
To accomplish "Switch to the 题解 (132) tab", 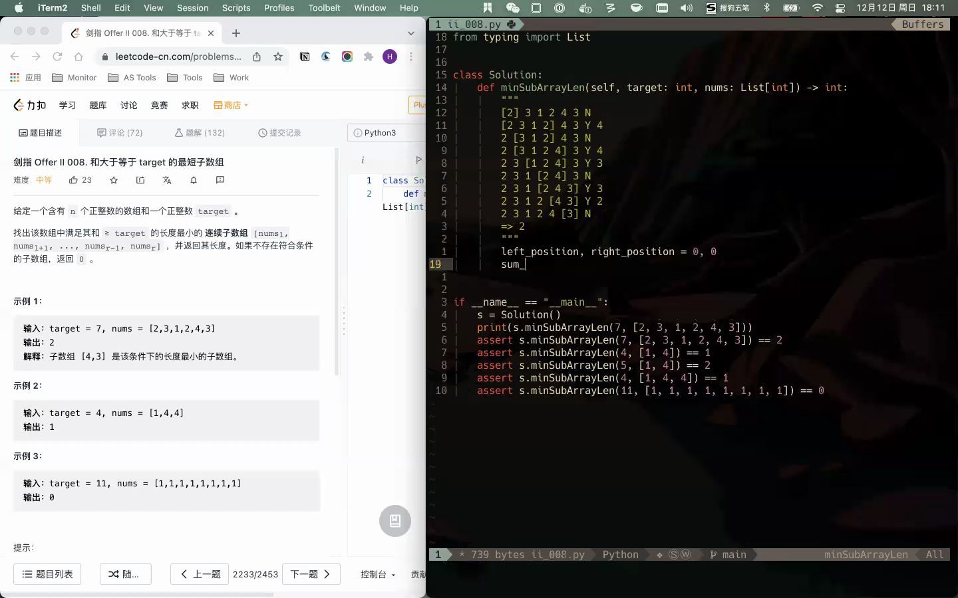I will tap(199, 132).
